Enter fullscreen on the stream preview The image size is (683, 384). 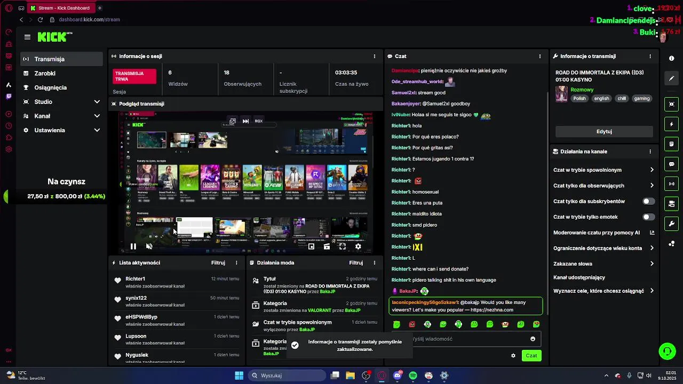click(343, 246)
